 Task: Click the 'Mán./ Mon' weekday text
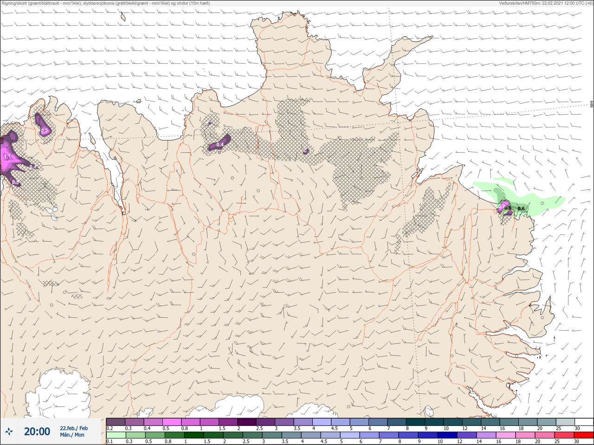click(72, 435)
